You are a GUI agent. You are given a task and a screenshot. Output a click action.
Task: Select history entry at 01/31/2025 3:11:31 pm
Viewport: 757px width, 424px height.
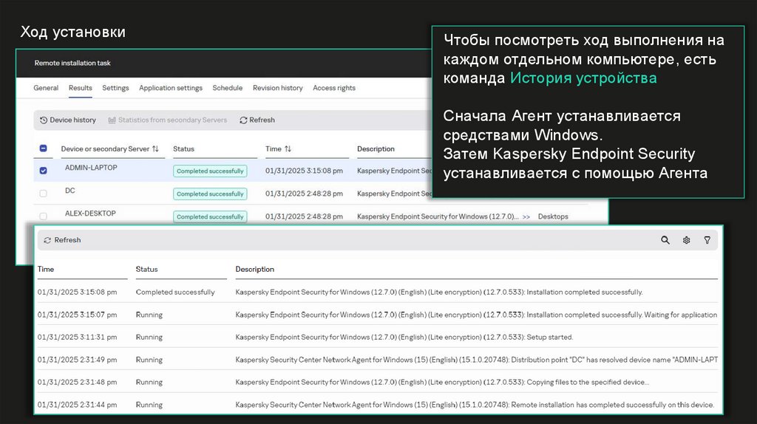(378, 337)
